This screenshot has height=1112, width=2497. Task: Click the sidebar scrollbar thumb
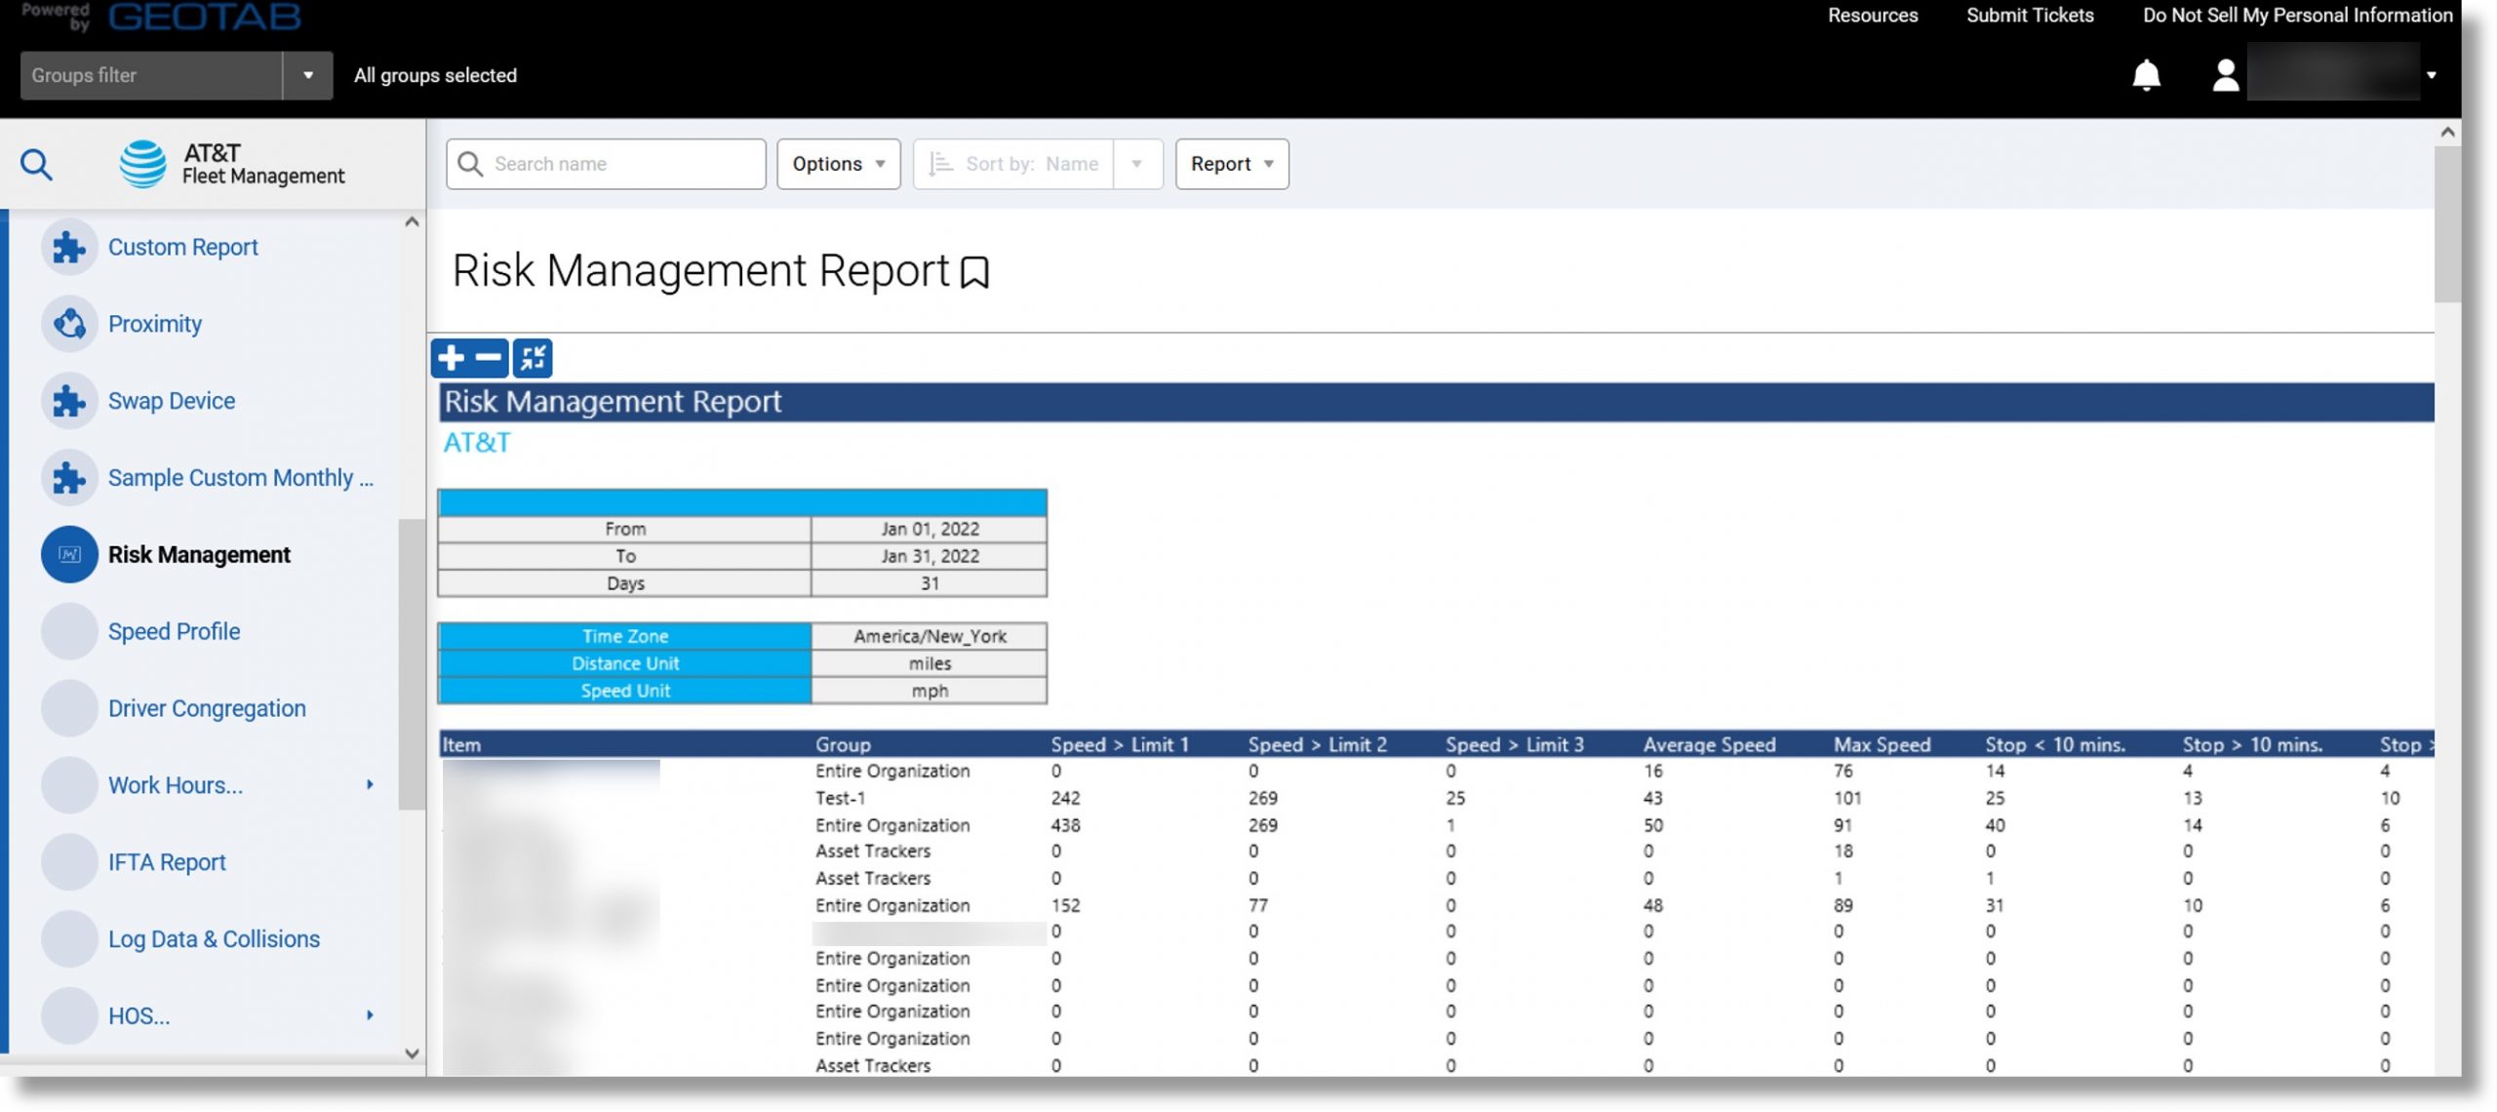pos(411,663)
